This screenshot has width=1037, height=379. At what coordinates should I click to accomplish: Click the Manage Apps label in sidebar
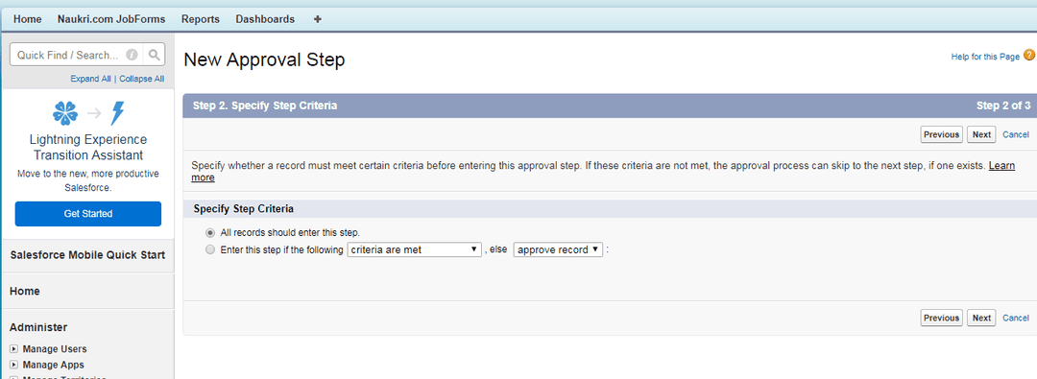tap(53, 365)
